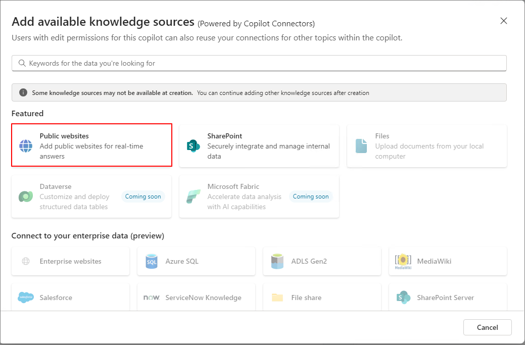Image resolution: width=525 pixels, height=345 pixels.
Task: Click the SharePoint Server logo icon
Action: pos(403,297)
